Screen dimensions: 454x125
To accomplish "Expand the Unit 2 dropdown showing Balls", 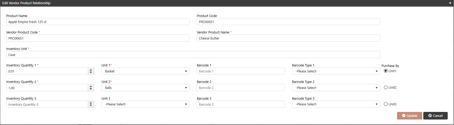I will [145, 88].
